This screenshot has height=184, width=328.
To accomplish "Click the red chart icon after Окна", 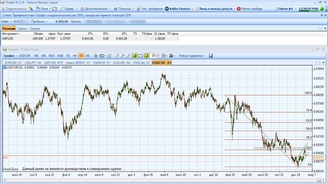I will 55,9.
